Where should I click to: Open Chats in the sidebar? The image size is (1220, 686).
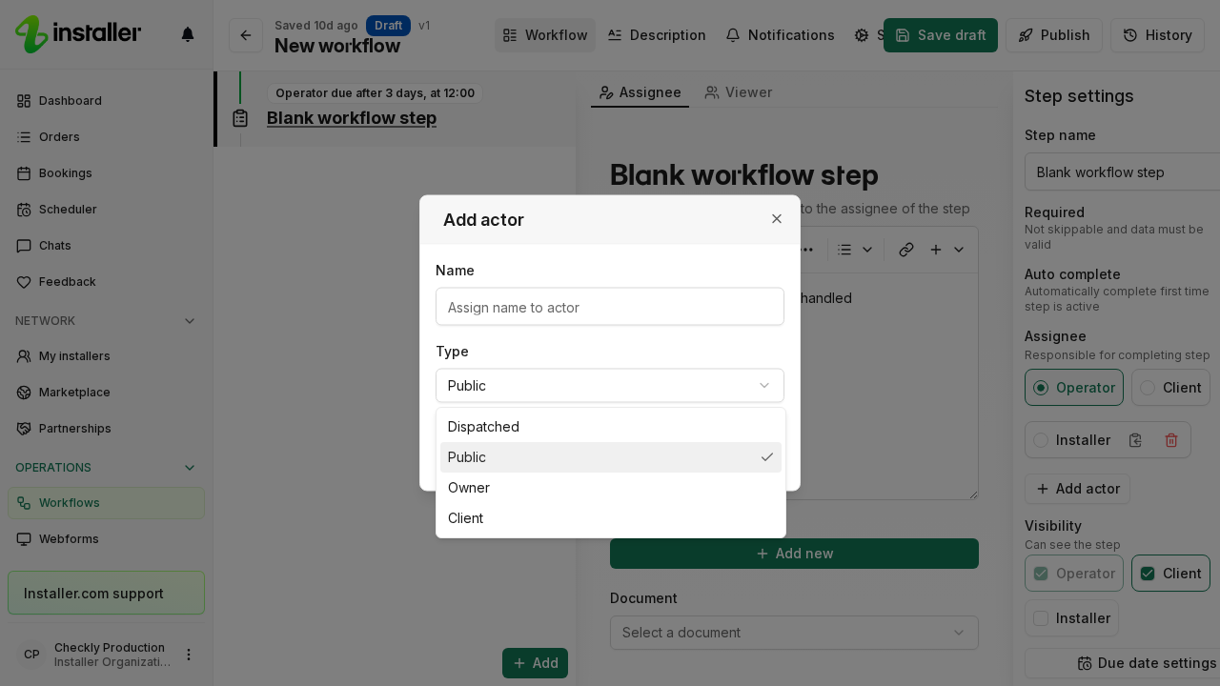click(106, 246)
